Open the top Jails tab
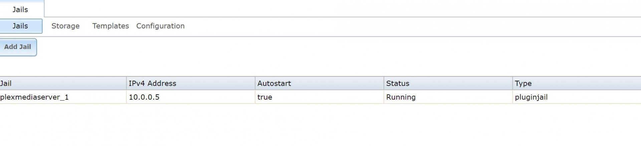This screenshot has height=146, width=641. (x=20, y=9)
